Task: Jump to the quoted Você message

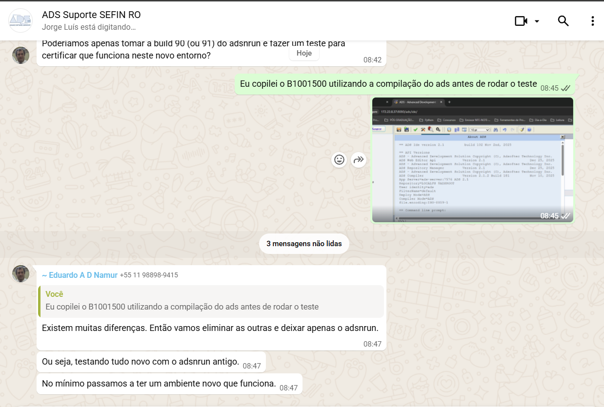Action: point(211,301)
